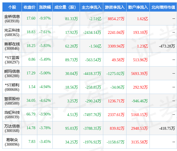Click hot money inflow 8854.27万
Screen dimensions: 177x151
coord(116,19)
